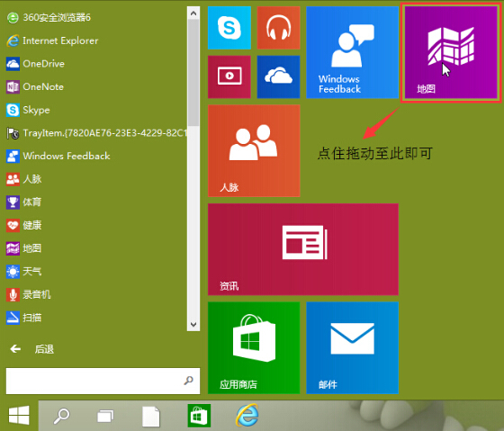
Task: Open OneDrive in the app list
Action: pyautogui.click(x=36, y=64)
